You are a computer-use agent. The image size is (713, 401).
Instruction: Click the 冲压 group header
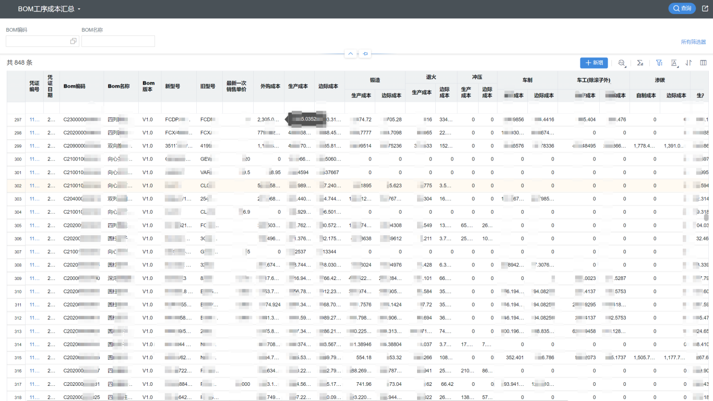[x=477, y=77]
